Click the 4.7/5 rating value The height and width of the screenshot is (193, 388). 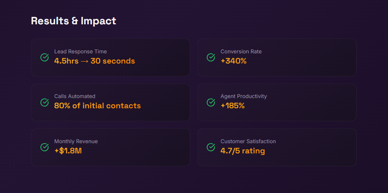243,151
